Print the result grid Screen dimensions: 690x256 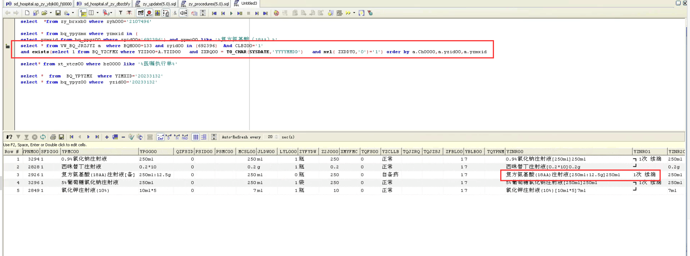tap(53, 137)
